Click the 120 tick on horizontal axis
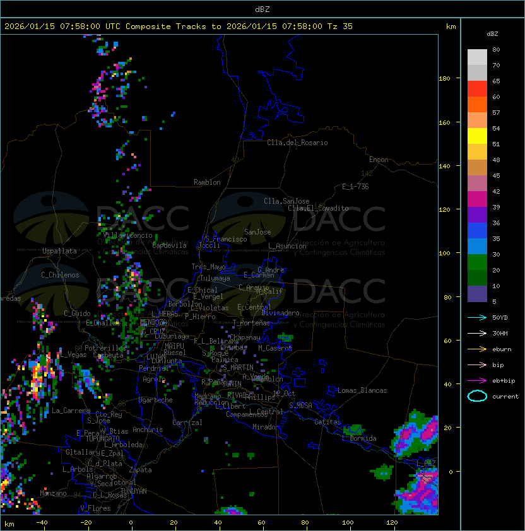Viewport: 525px width, 531px height. 392,522
